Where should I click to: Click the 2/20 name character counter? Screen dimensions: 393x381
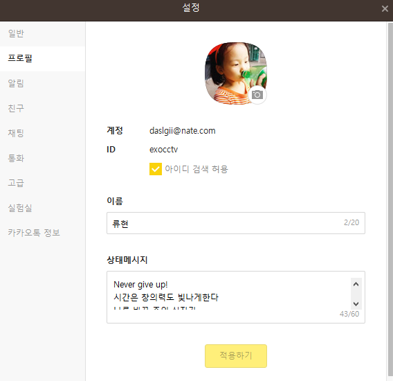[x=351, y=222]
